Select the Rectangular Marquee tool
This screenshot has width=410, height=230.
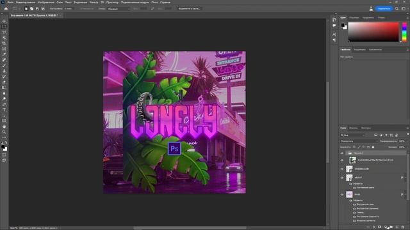(x=4, y=27)
